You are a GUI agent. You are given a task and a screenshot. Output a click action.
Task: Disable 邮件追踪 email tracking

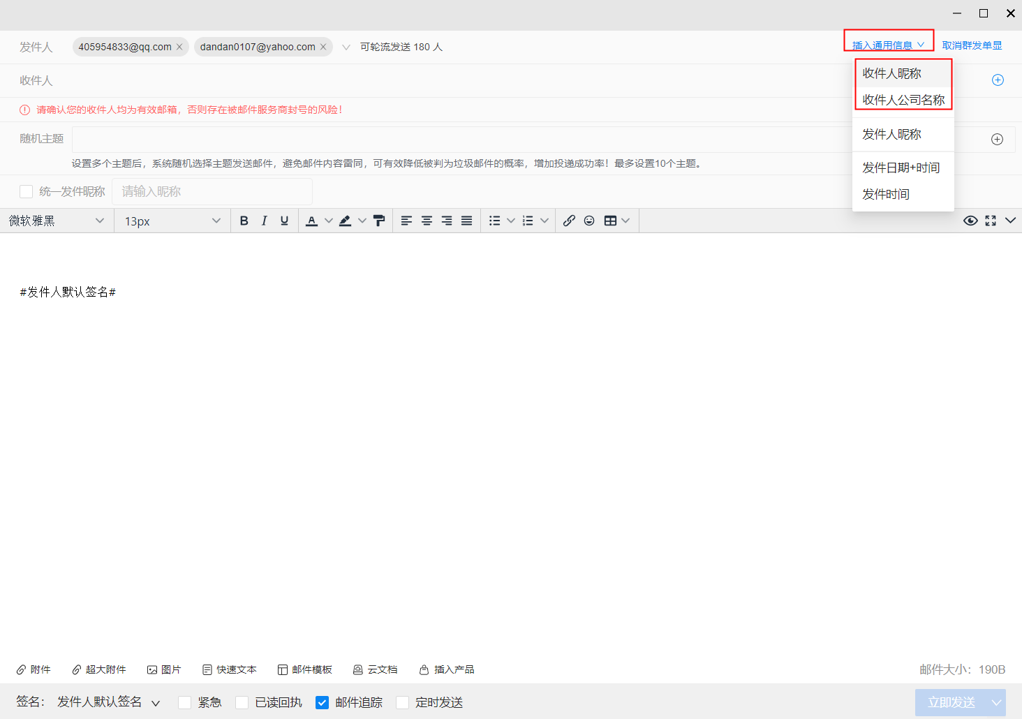point(322,702)
